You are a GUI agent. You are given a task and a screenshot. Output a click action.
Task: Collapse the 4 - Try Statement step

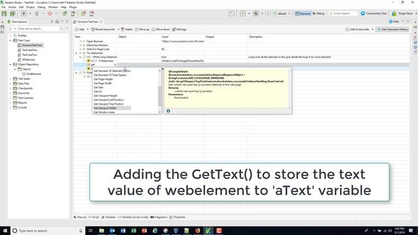click(76, 53)
